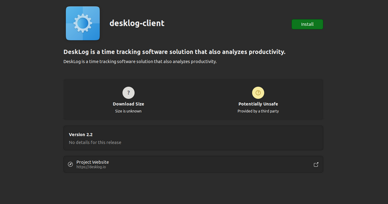Install the desklog-client application
The height and width of the screenshot is (204, 388).
pos(307,24)
